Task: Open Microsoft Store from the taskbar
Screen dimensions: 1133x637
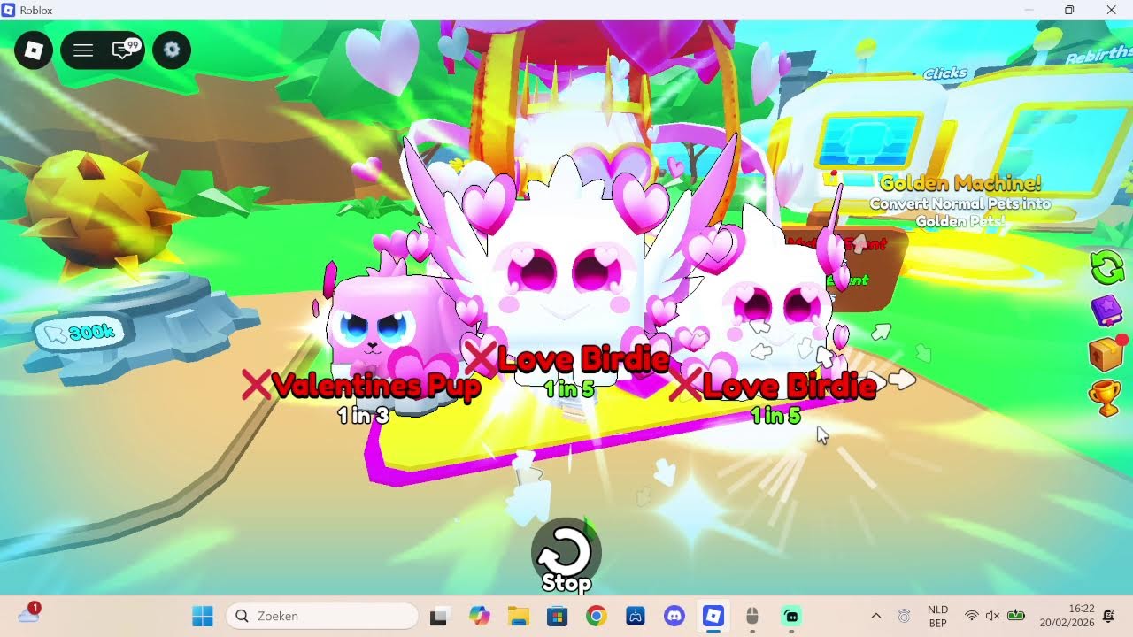Action: (x=557, y=616)
